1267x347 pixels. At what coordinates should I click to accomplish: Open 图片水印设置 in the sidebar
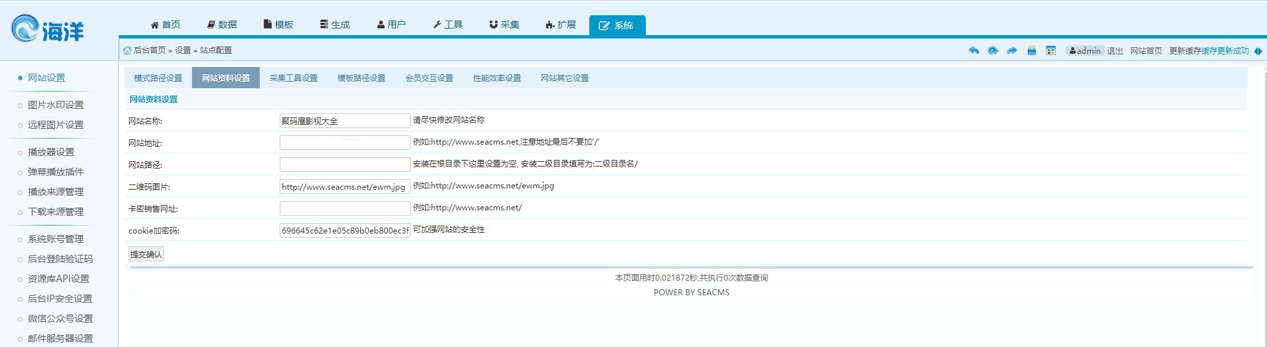[56, 105]
